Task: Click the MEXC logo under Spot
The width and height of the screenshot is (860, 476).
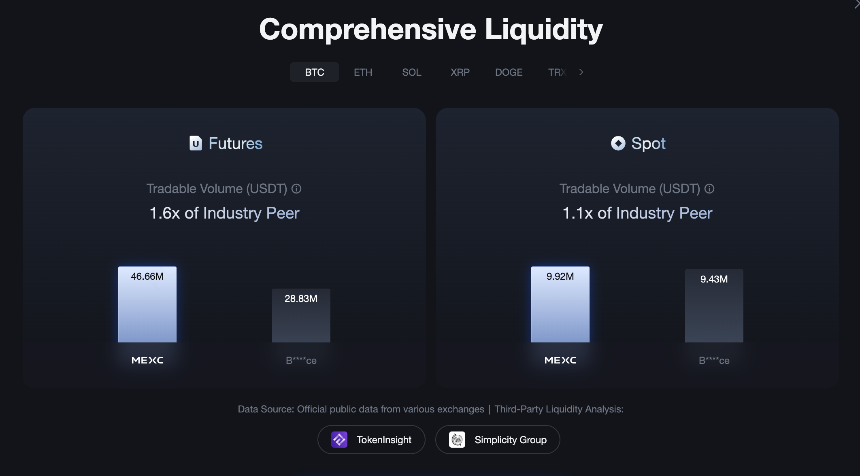Action: point(560,360)
